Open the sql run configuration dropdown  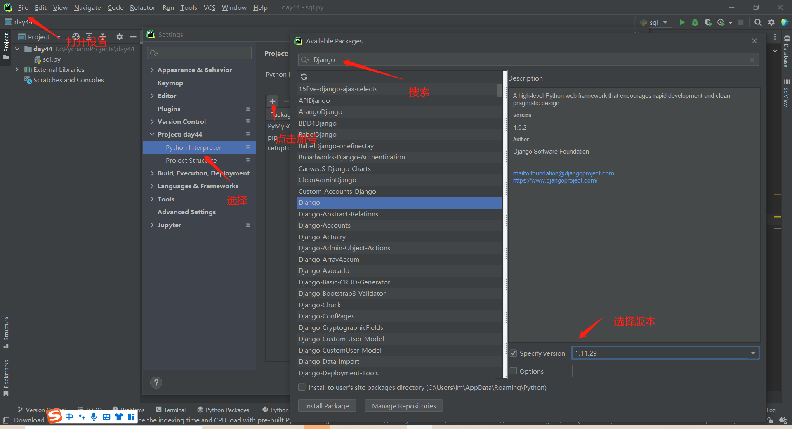[654, 22]
